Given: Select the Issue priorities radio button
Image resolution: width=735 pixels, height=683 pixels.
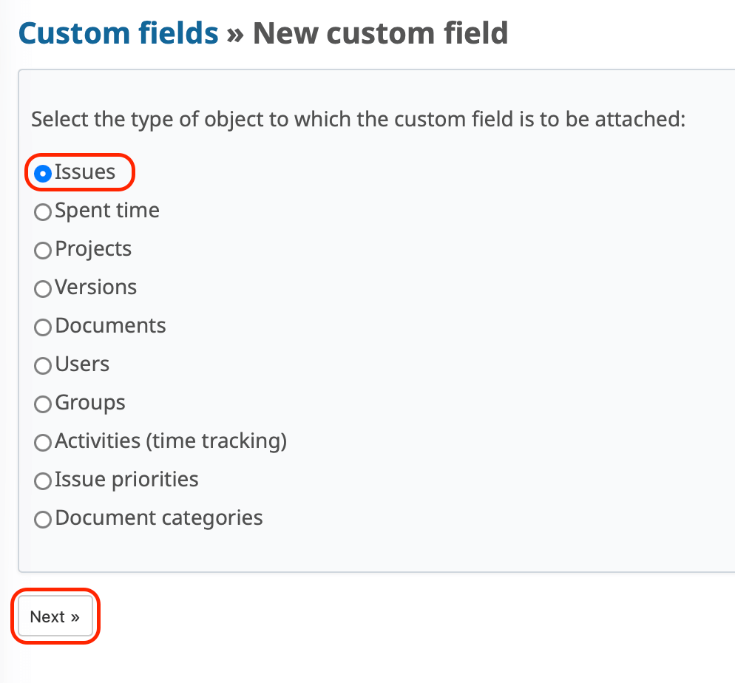Looking at the screenshot, I should pyautogui.click(x=43, y=481).
